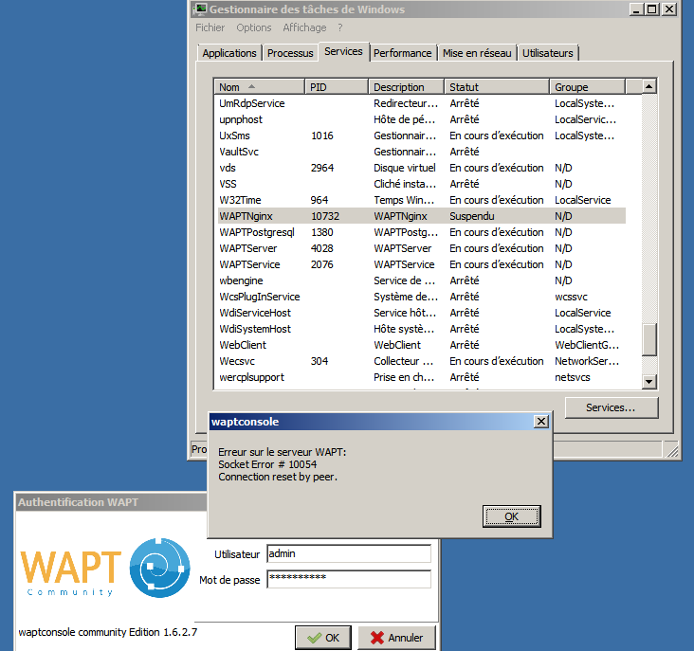Open the Options menu
Screen dimensions: 694x651
click(x=253, y=27)
